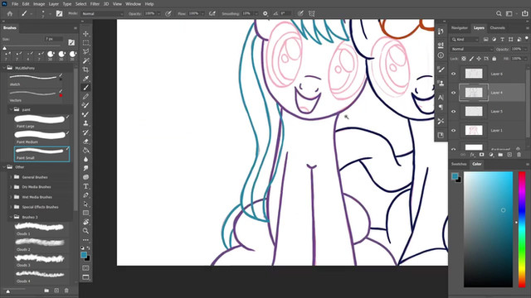Open the brush Opacity dropdown arrow

click(158, 14)
